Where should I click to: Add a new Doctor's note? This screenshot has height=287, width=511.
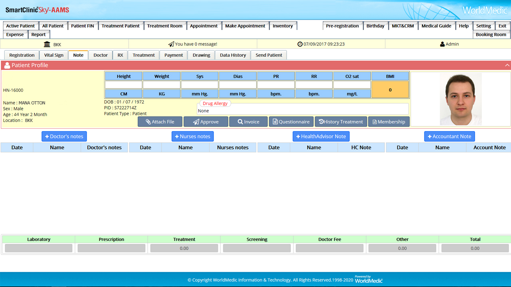(64, 136)
